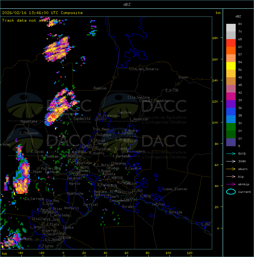Click the 'L_Dormida' map label
Screen dimensions: 254x257
(174, 212)
